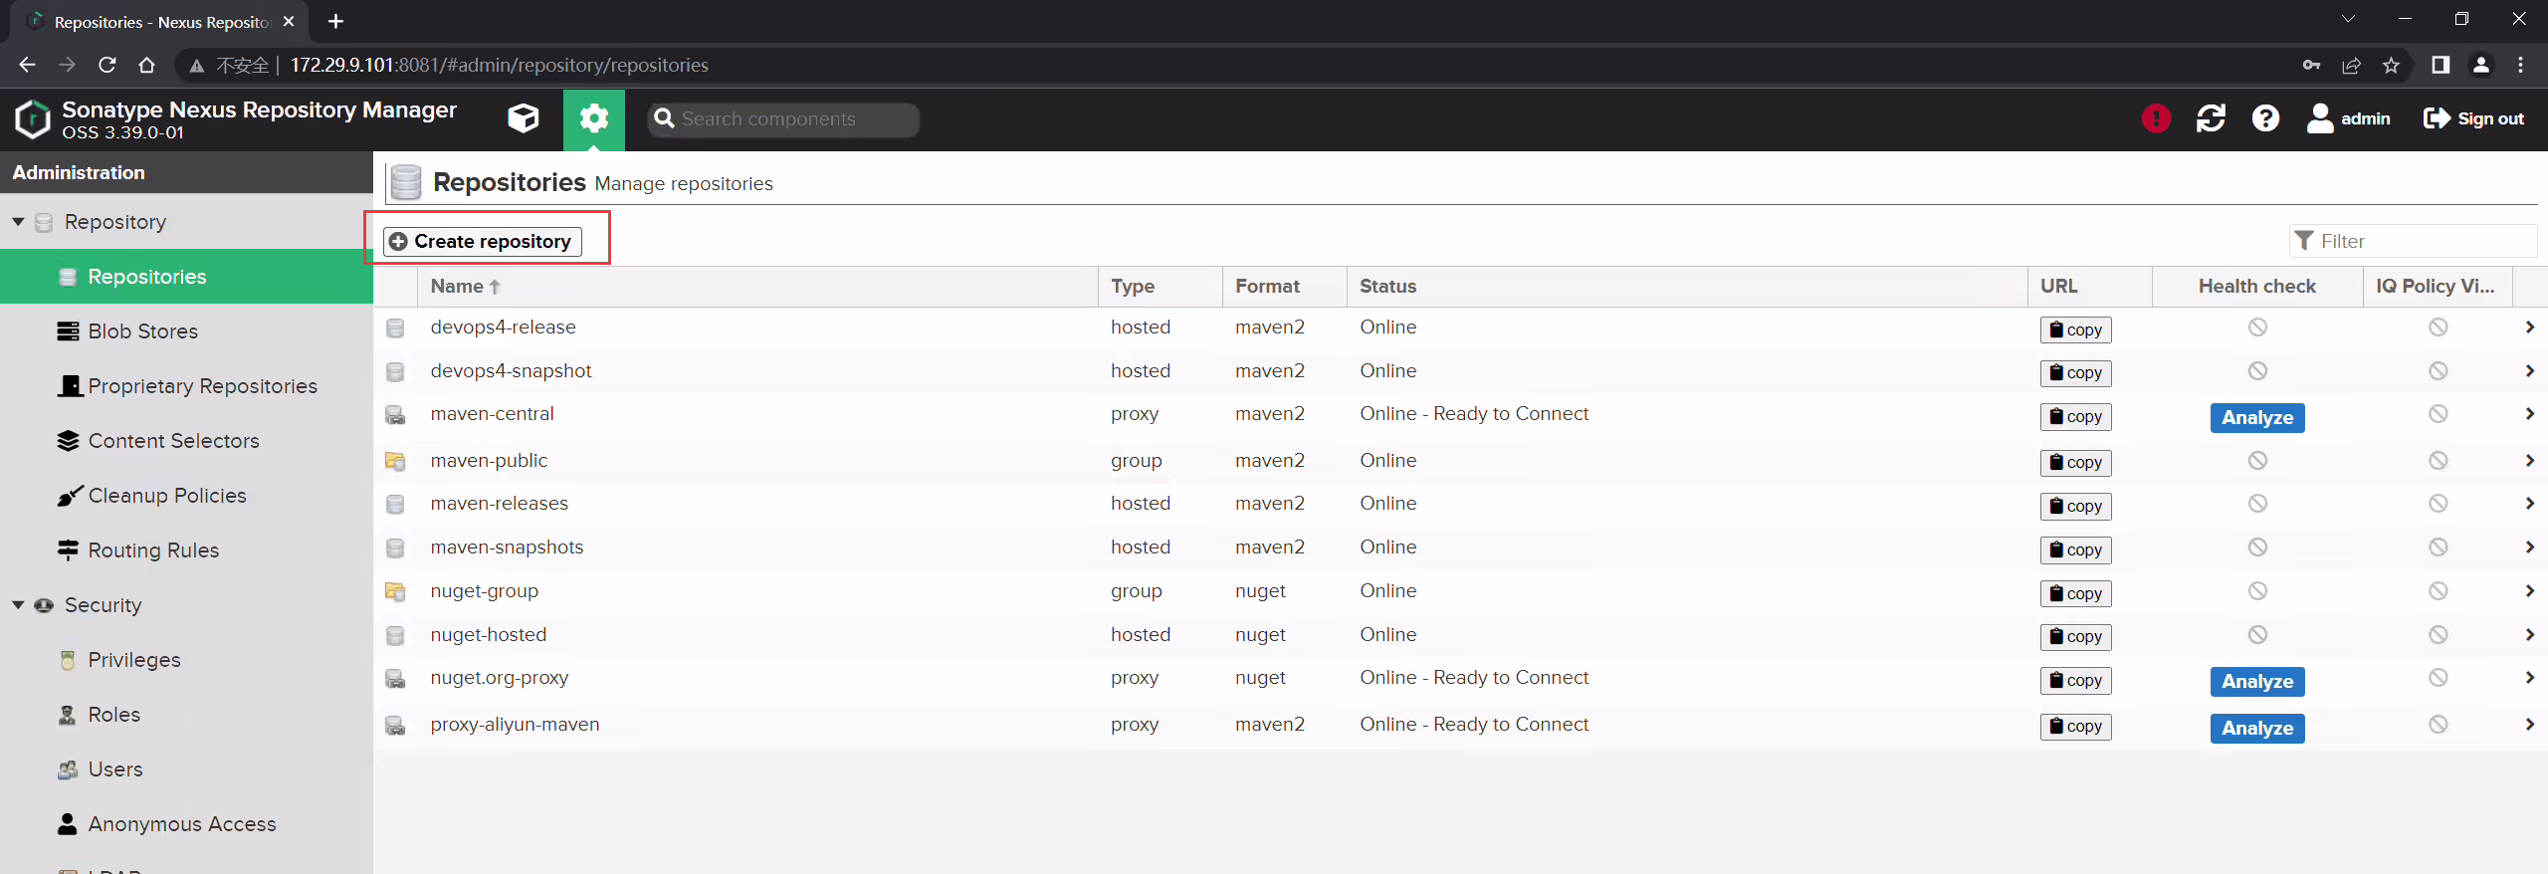Image resolution: width=2548 pixels, height=874 pixels.
Task: Analyze health of maven-central repository
Action: [x=2256, y=418]
